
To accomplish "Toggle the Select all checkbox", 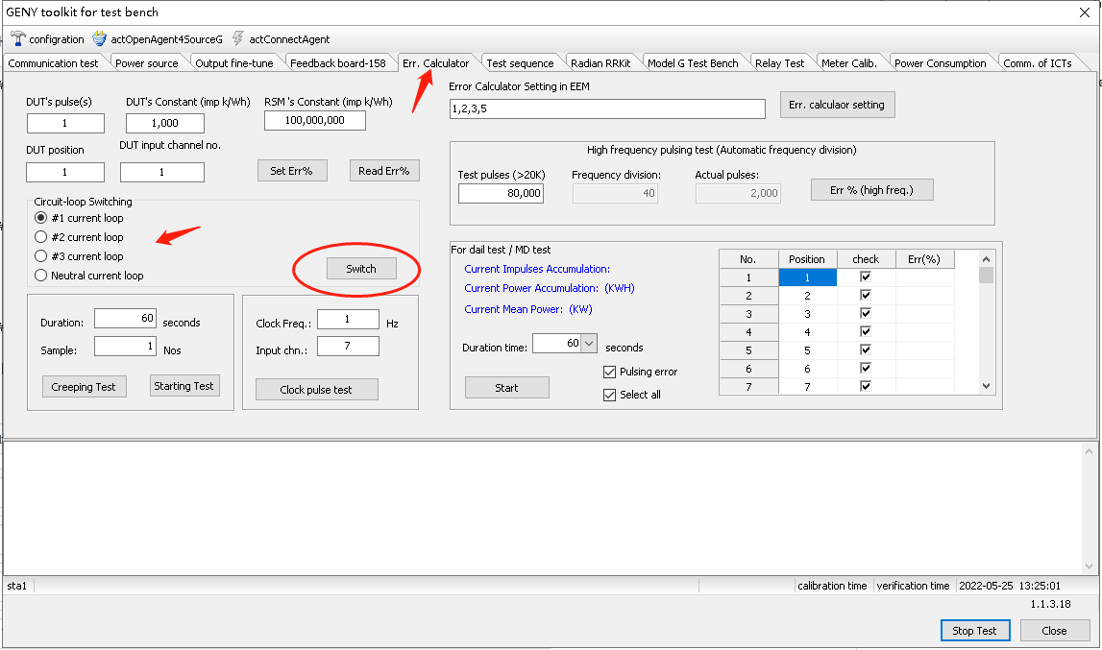I will [609, 395].
